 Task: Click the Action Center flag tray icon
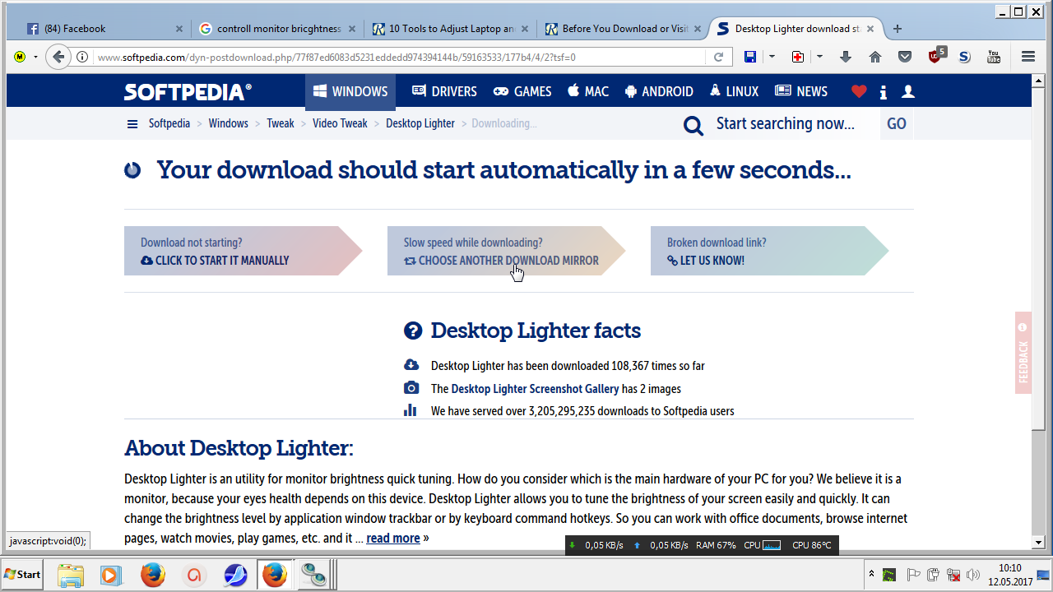pyautogui.click(x=913, y=575)
